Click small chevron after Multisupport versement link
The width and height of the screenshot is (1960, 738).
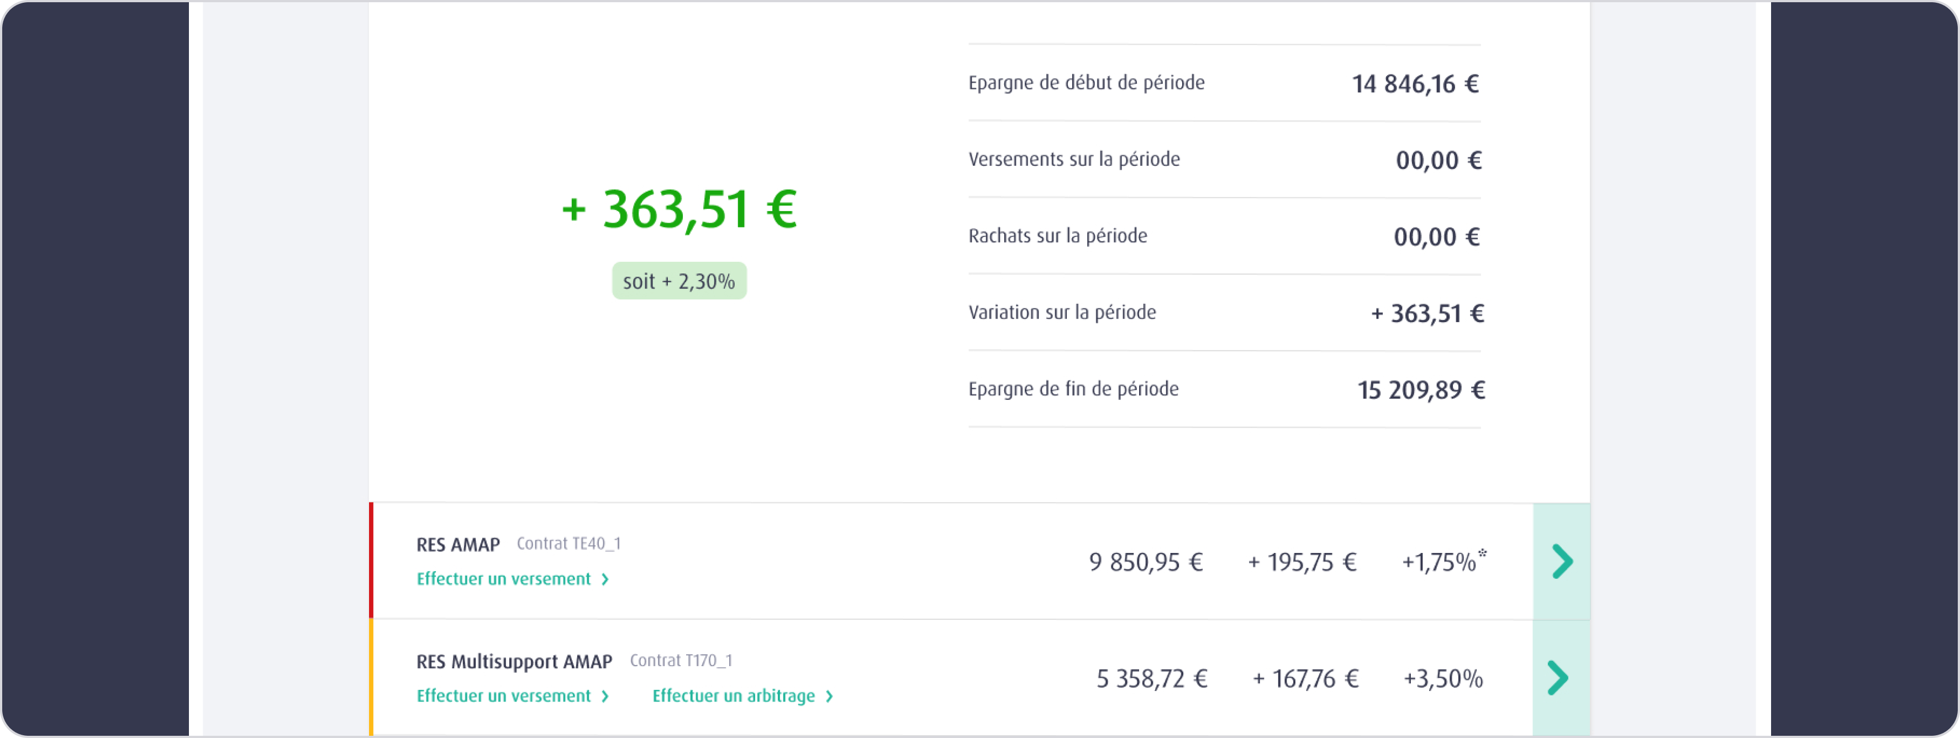pyautogui.click(x=605, y=697)
